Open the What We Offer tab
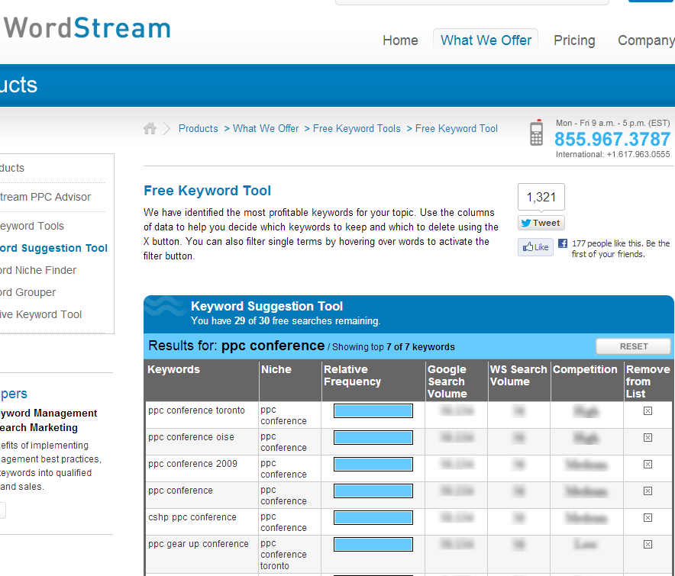 (486, 40)
